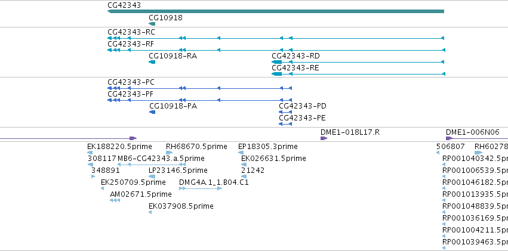
Task: Click the AM02671.5prime label text
Action: point(141,195)
